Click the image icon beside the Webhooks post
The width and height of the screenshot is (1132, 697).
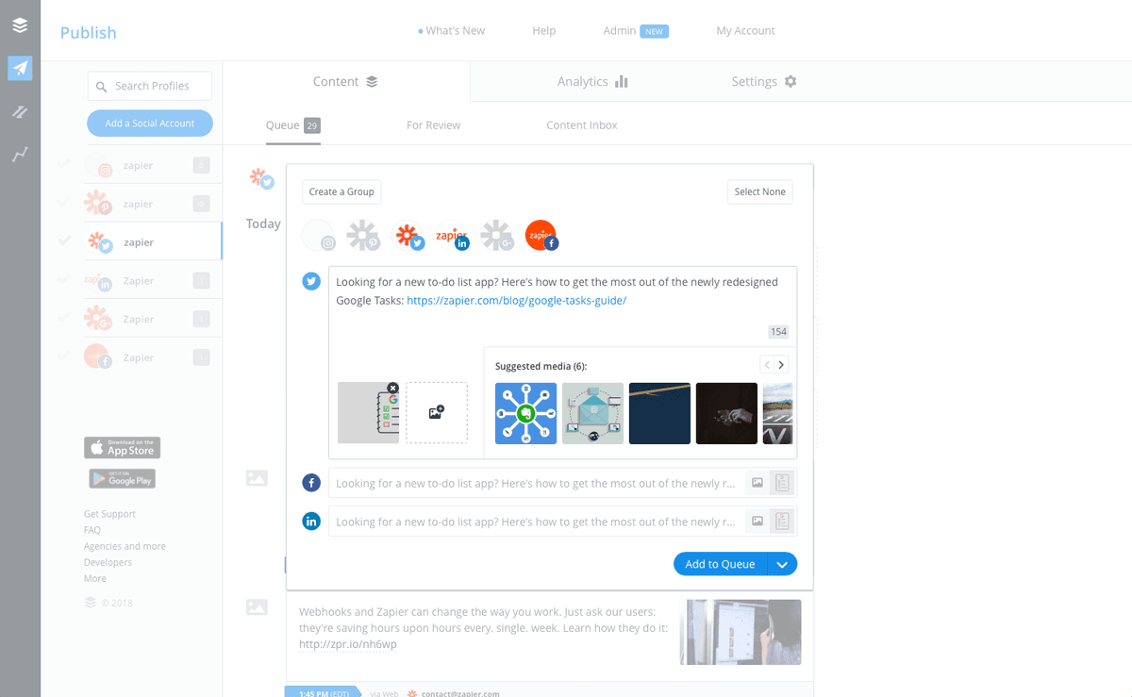[257, 607]
